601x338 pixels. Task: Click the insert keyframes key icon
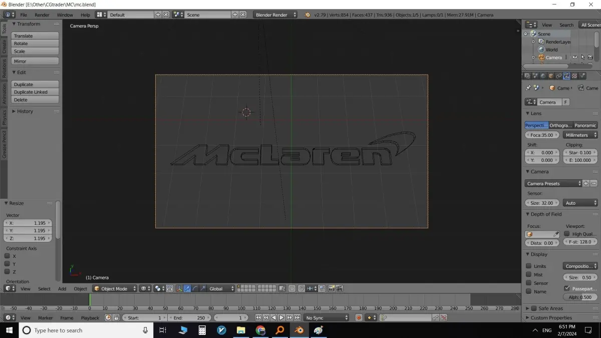point(435,317)
